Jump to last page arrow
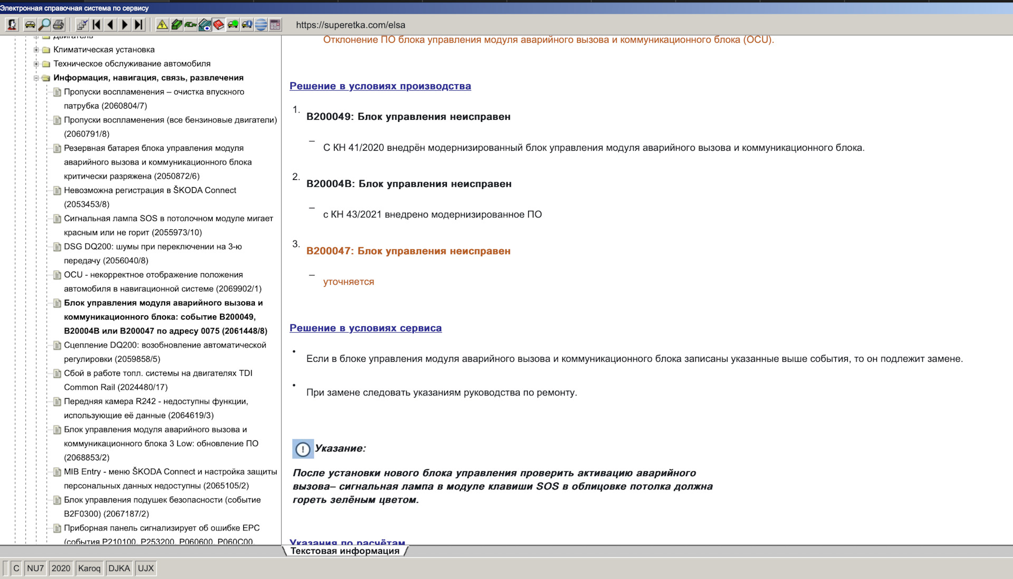The width and height of the screenshot is (1013, 579). 139,24
